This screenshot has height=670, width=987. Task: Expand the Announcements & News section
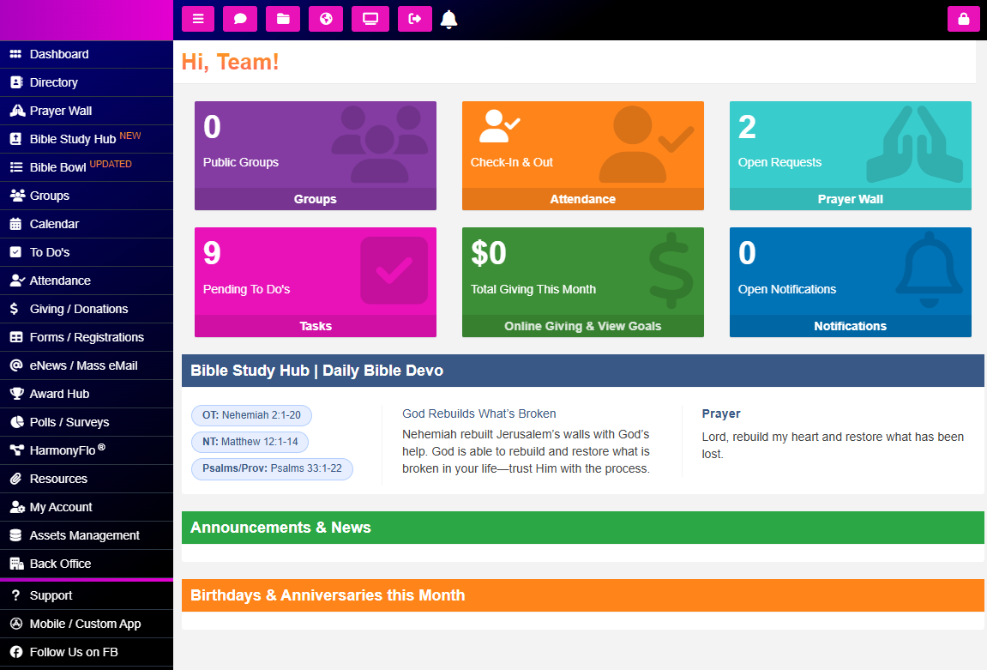pos(582,528)
